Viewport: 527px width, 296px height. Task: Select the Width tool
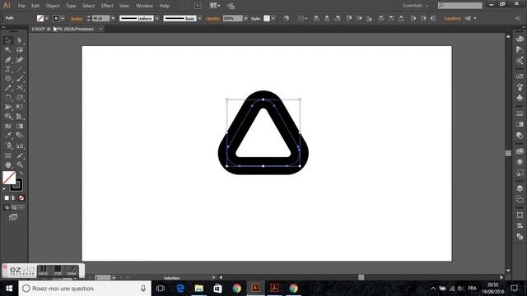click(x=8, y=107)
